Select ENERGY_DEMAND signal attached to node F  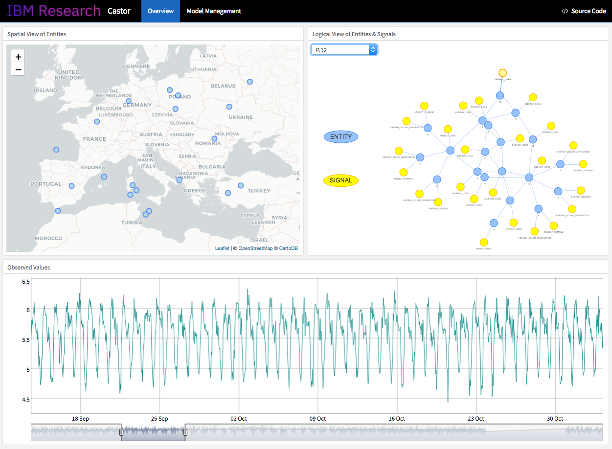tap(438, 202)
